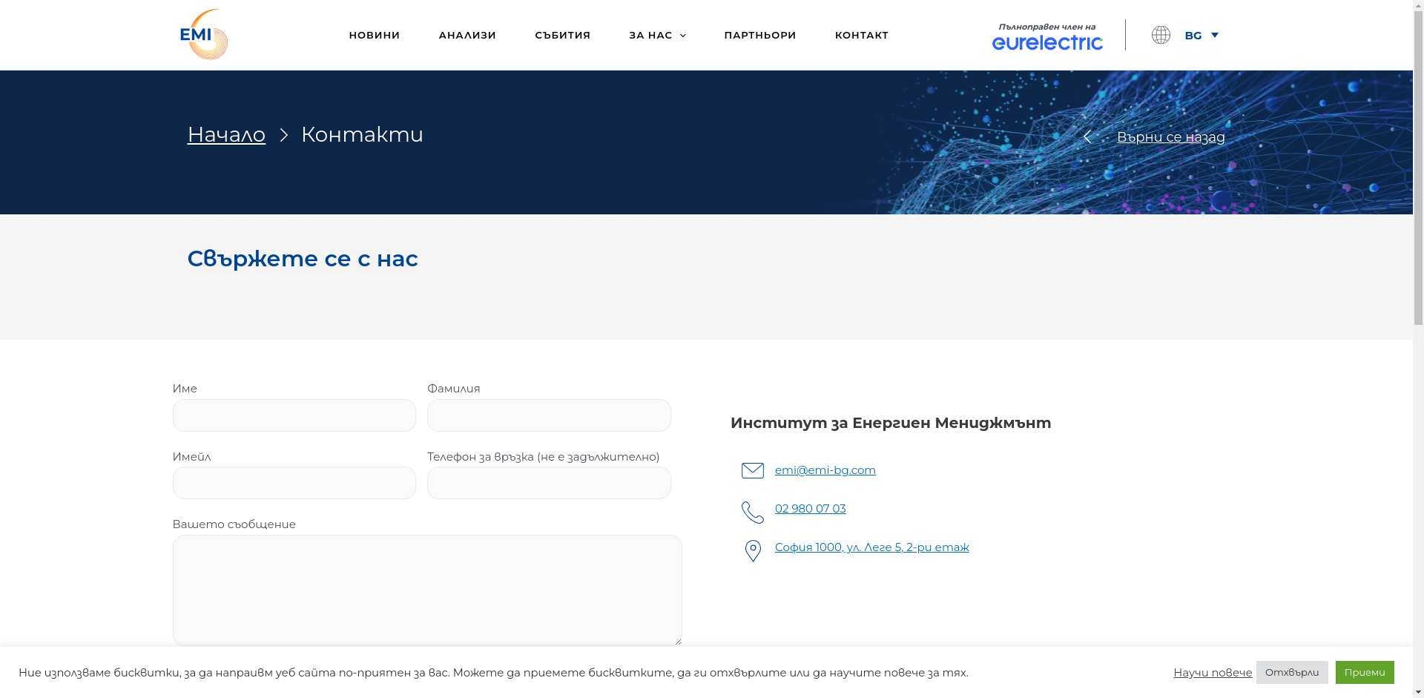Click the eurelectric logo
This screenshot has height=698, width=1424.
(1047, 42)
